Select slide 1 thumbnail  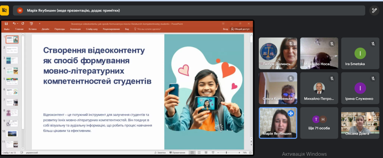click(12, 39)
